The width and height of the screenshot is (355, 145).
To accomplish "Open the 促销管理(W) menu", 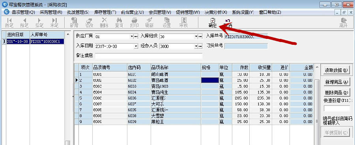I will pos(188,13).
